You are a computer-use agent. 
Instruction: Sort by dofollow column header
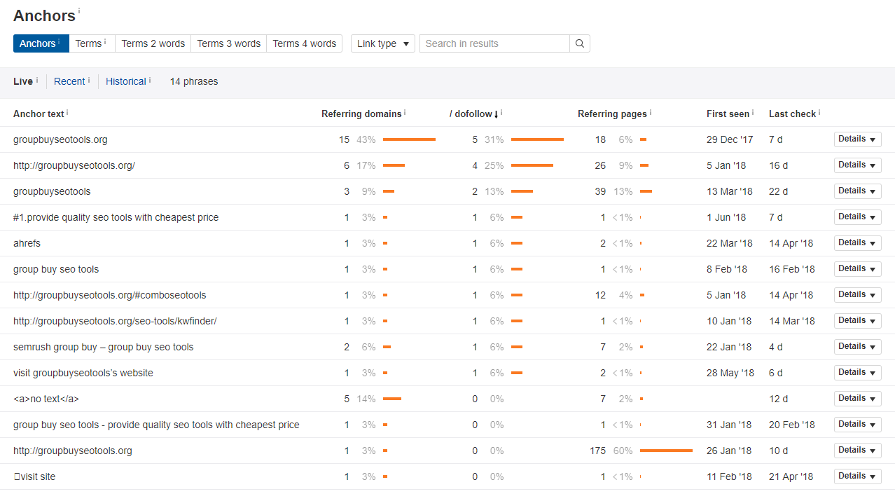point(473,114)
